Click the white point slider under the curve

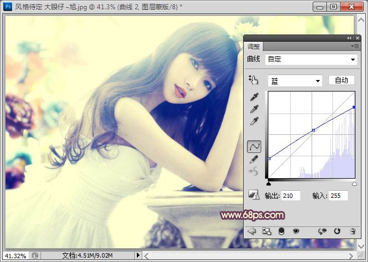tap(354, 184)
